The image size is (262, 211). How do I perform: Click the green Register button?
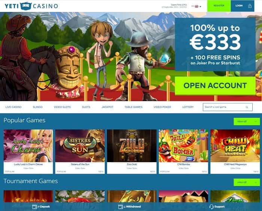click(x=219, y=6)
